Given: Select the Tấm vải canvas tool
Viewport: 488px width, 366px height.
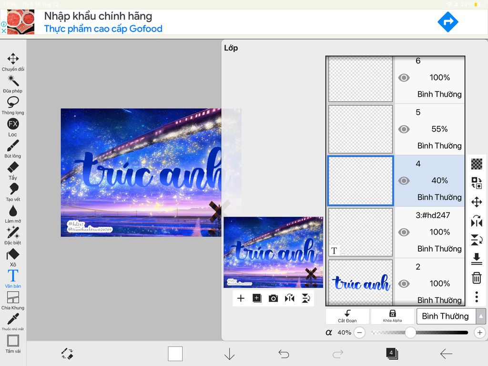Looking at the screenshot, I should click(x=13, y=344).
